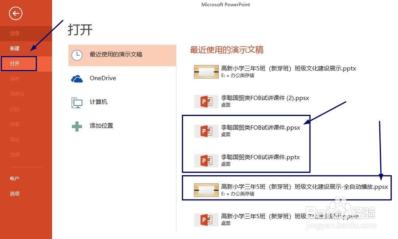Image resolution: width=398 pixels, height=239 pixels.
Task: Click the PowerPoint icon of the .ppsm file
Action: pos(206,219)
